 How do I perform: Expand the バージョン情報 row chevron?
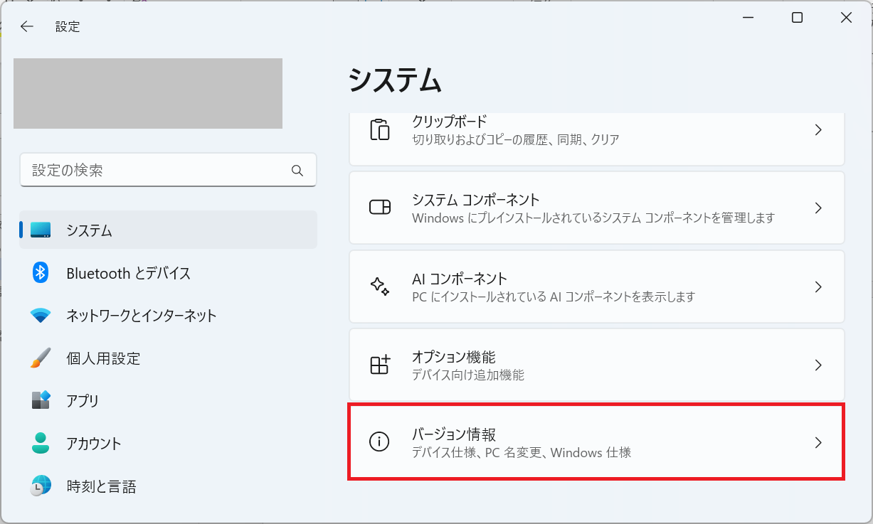coord(818,442)
